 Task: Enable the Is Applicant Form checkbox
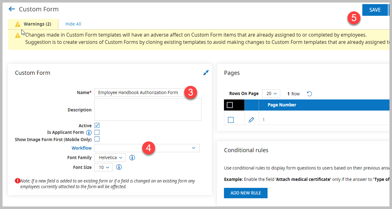pyautogui.click(x=97, y=132)
